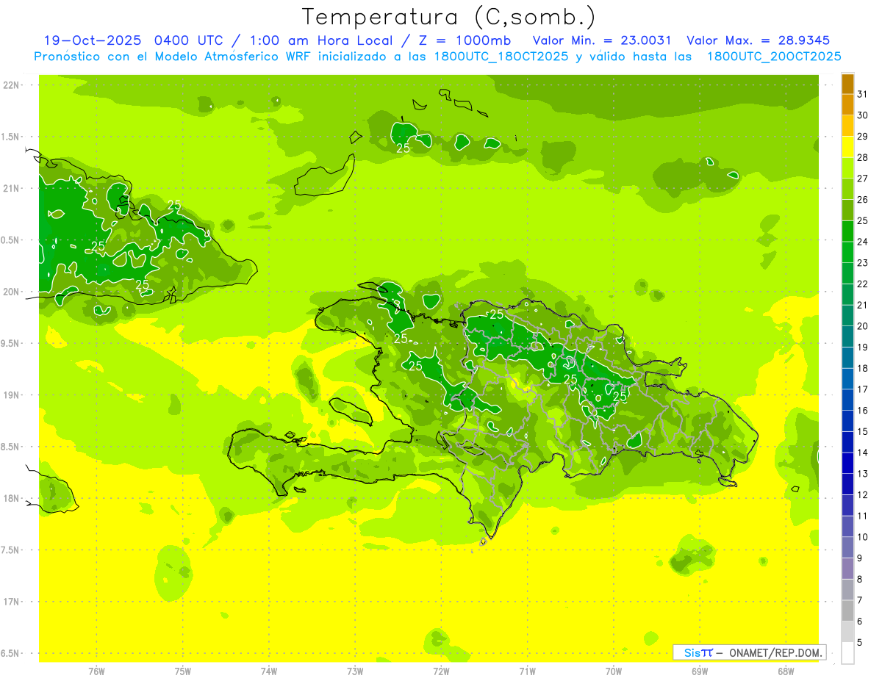Click the '70W' longitude label
Screen dimensions: 882x681
coord(614,671)
